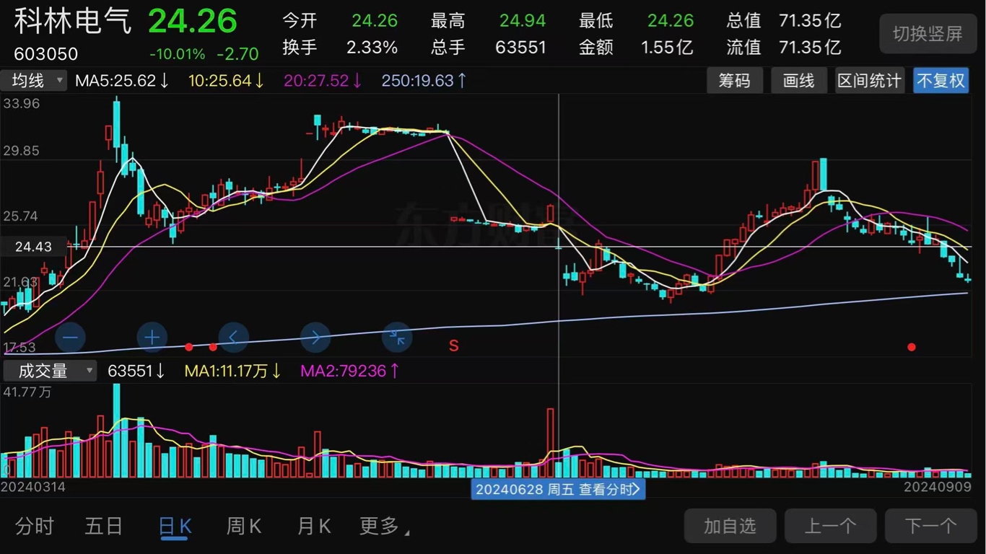This screenshot has width=986, height=554.
Task: Click the restore view diagonal arrow icon
Action: [x=397, y=337]
